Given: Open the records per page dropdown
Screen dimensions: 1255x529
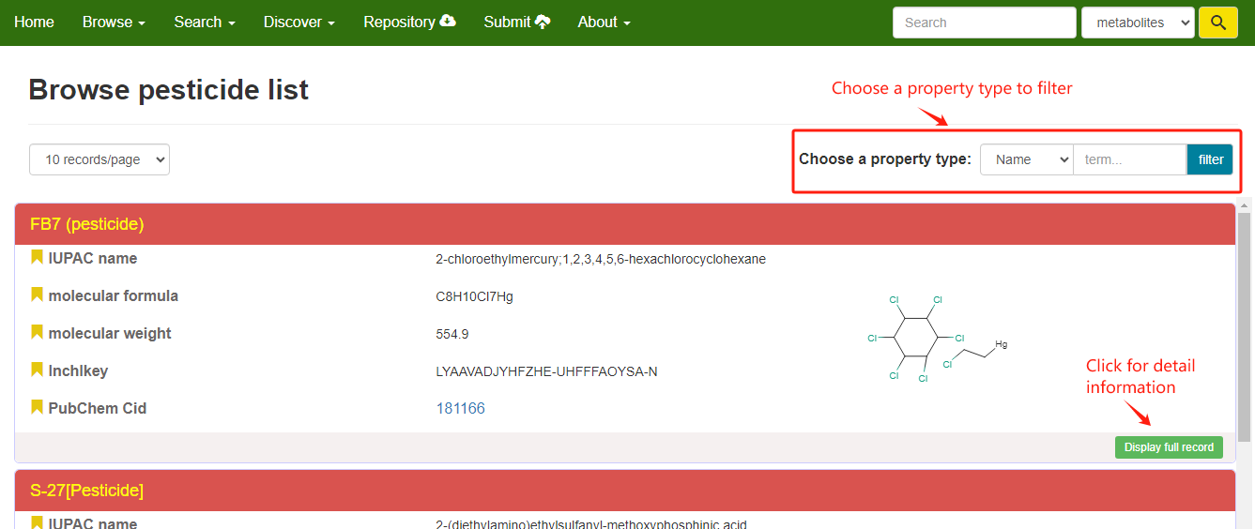Looking at the screenshot, I should 99,159.
